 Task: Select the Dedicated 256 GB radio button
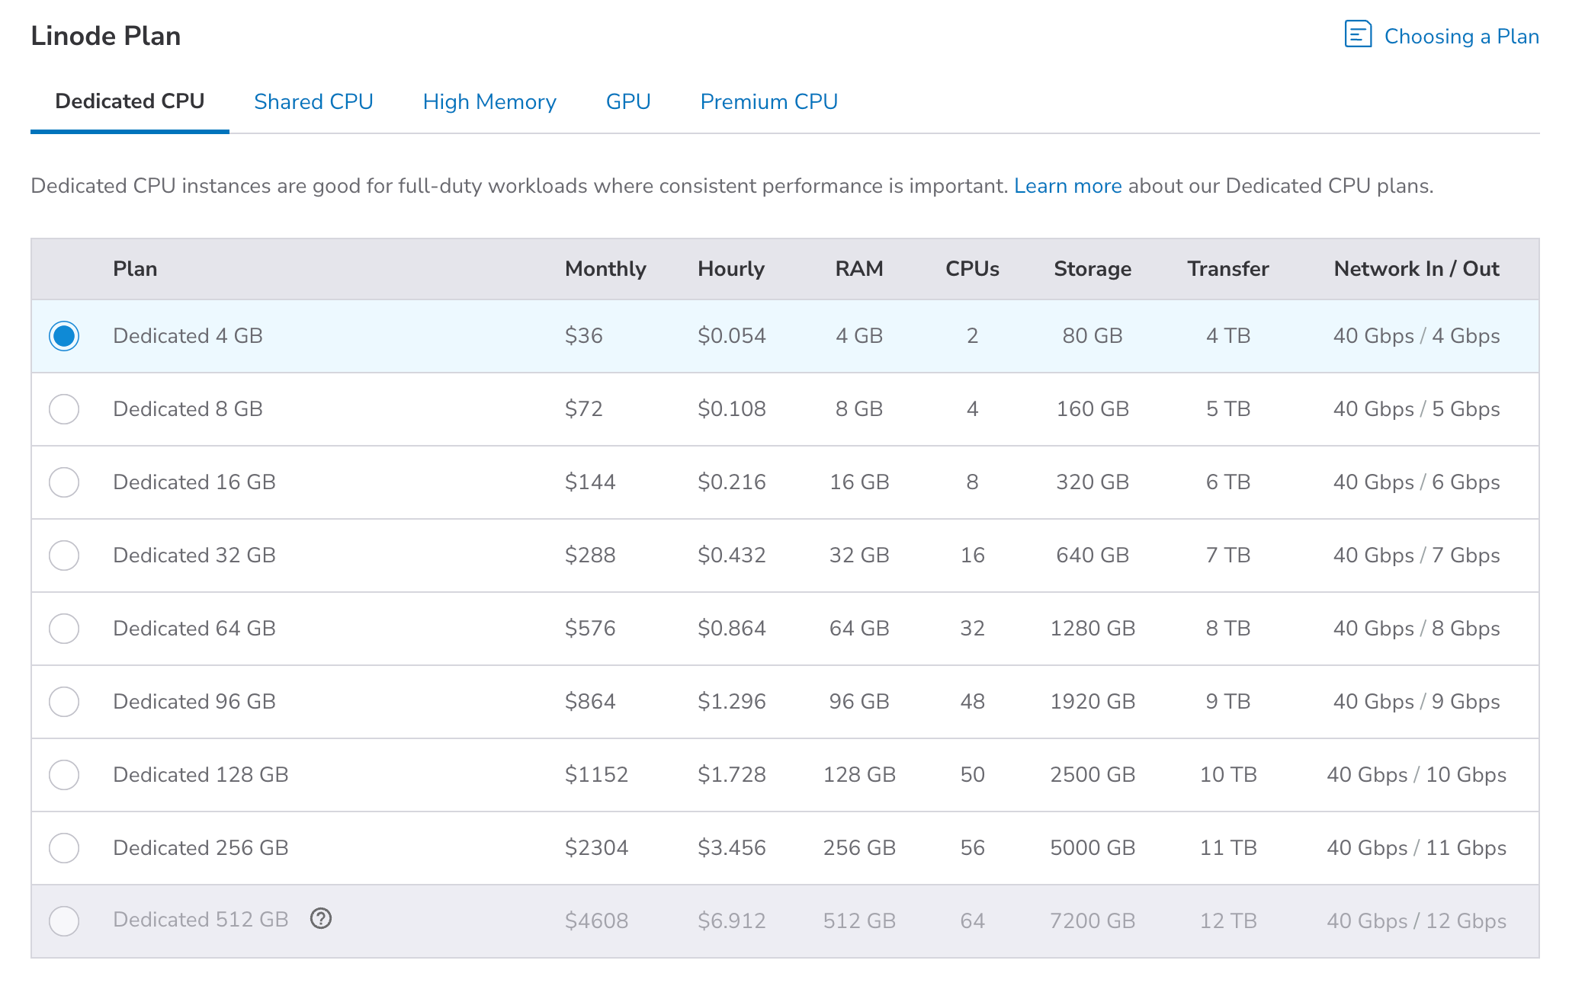pyautogui.click(x=64, y=848)
